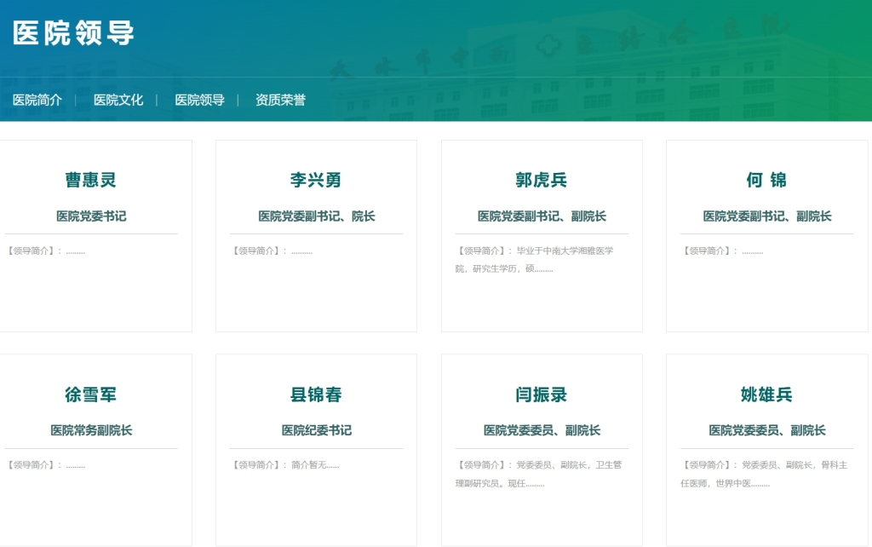Click 闫振录's title 医院党委委员、副院长
The height and width of the screenshot is (547, 872).
coord(542,431)
